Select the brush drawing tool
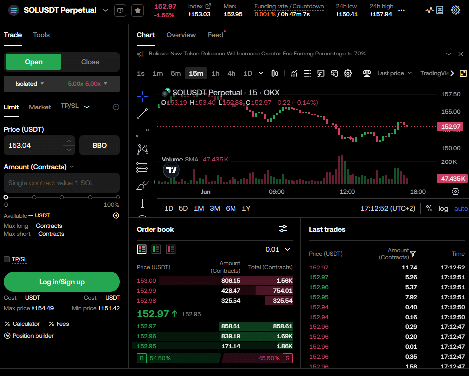469x376 pixels. pyautogui.click(x=142, y=186)
